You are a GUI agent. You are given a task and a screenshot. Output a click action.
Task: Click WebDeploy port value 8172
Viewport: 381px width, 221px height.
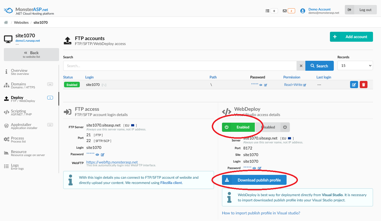coord(248,148)
